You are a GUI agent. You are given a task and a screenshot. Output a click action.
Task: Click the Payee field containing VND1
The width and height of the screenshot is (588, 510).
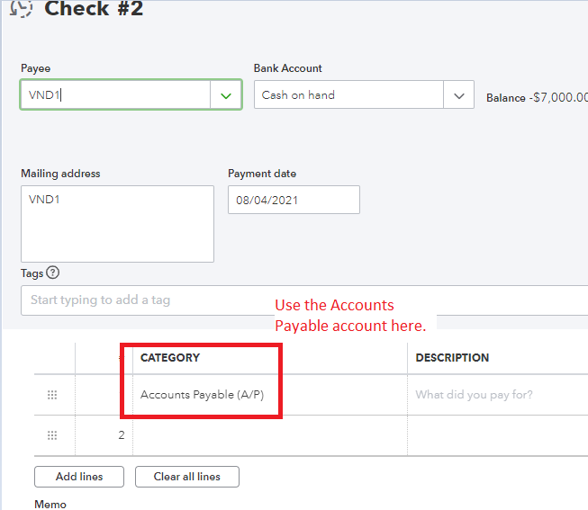pyautogui.click(x=115, y=95)
